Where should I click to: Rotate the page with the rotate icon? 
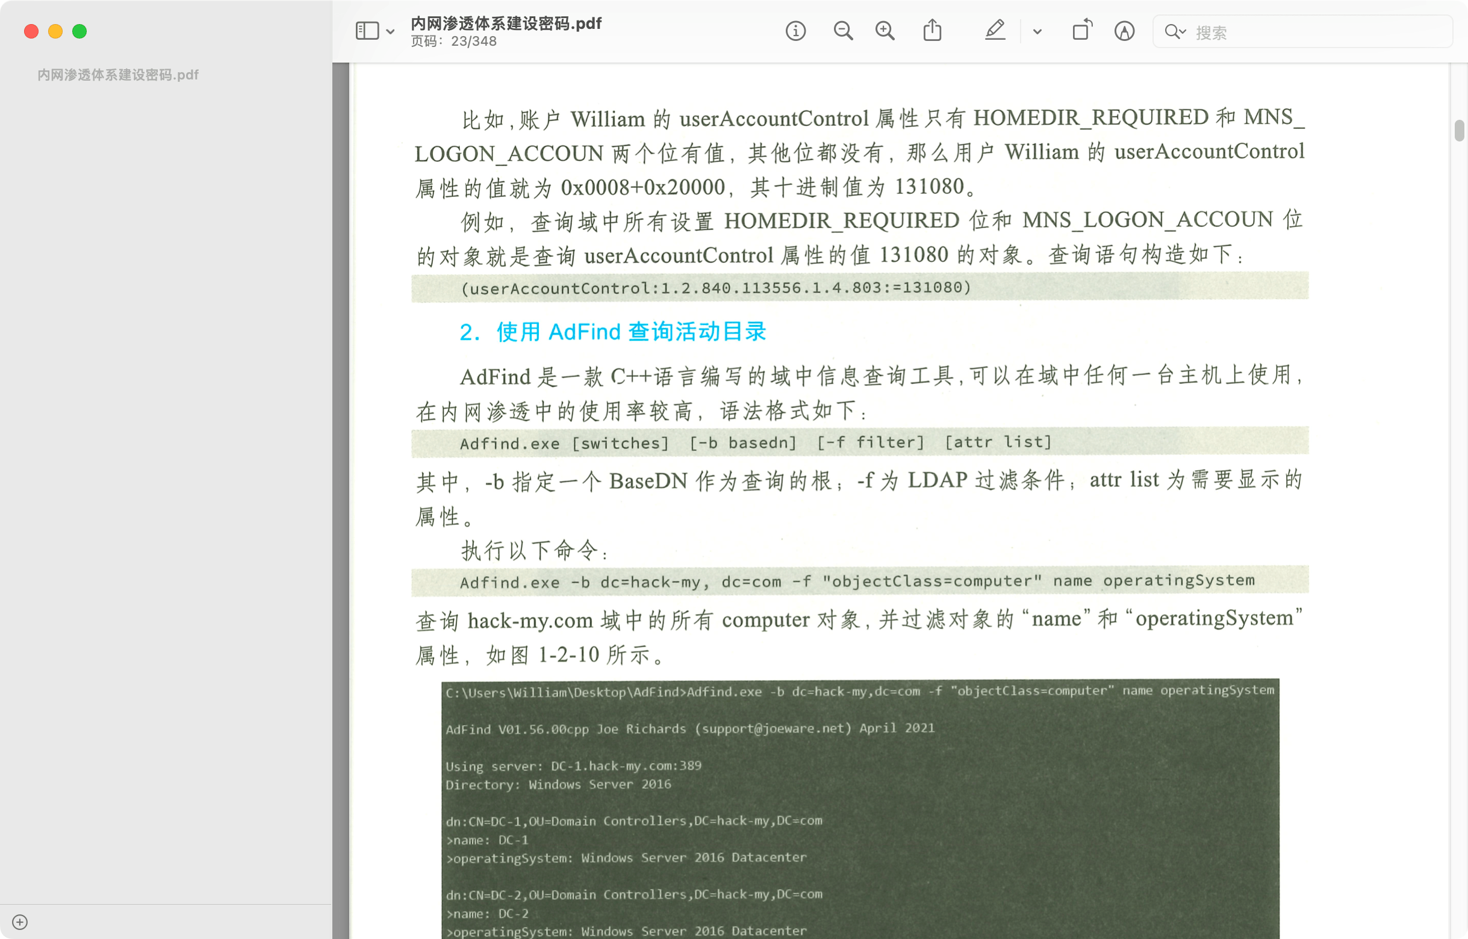coord(1082,31)
